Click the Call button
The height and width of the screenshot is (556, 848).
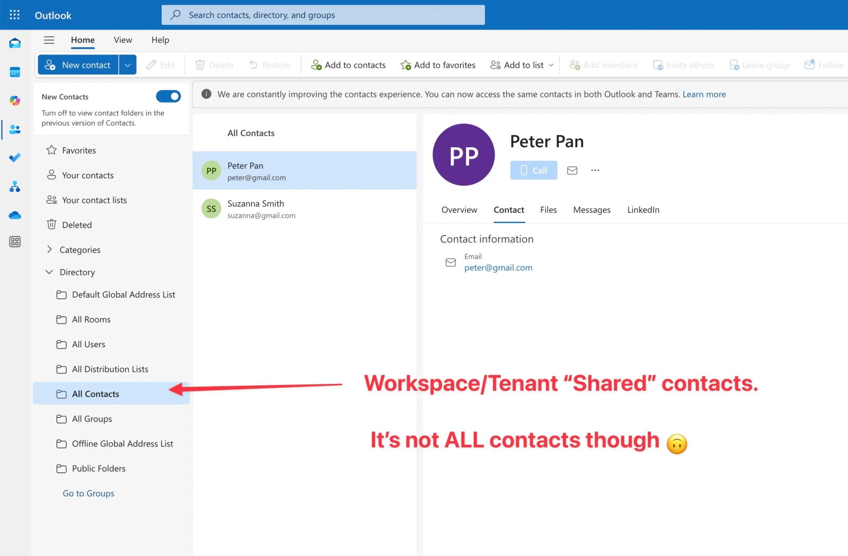point(534,171)
